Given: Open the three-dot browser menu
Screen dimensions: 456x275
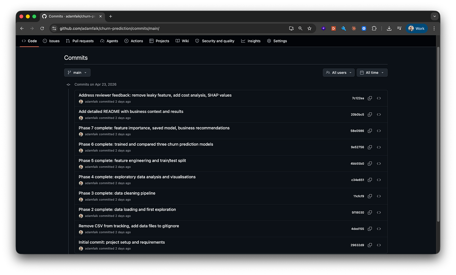Looking at the screenshot, I should [x=434, y=28].
